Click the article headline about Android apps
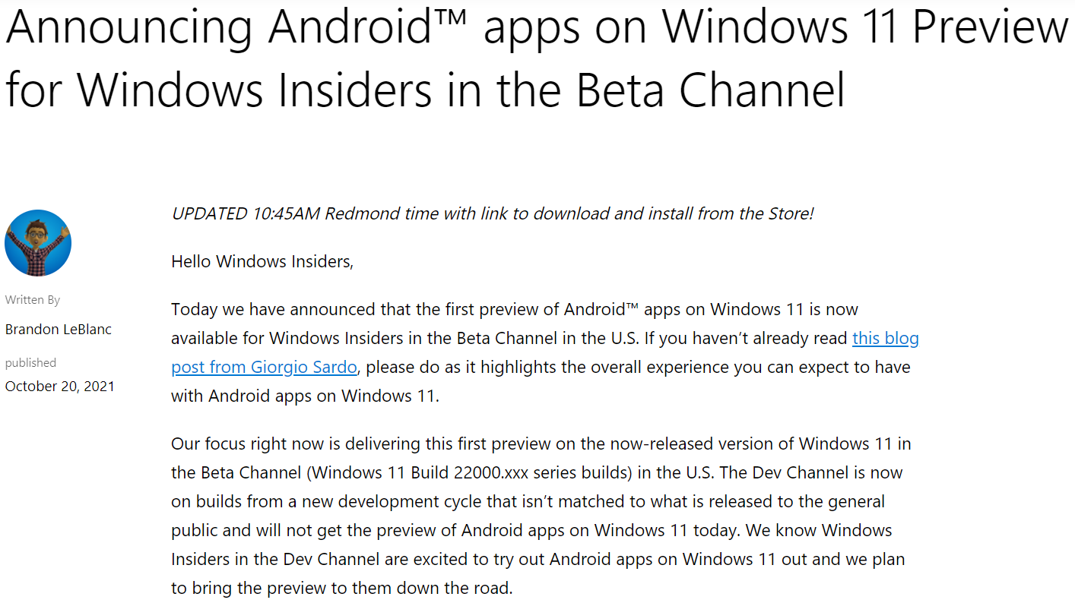 point(537,58)
